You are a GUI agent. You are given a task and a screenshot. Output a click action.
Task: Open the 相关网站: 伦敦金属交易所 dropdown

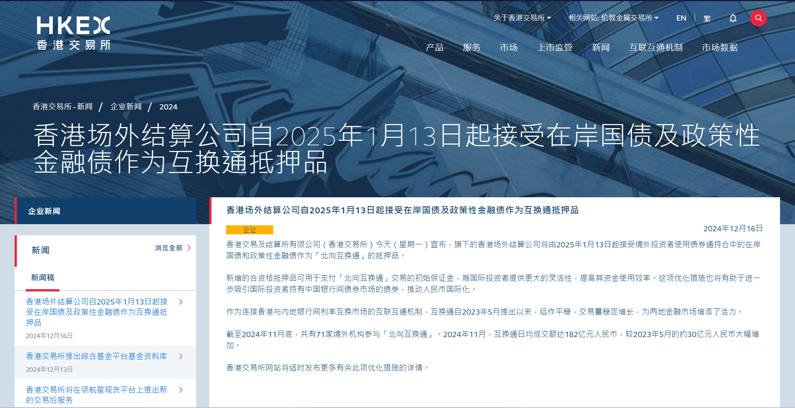click(612, 17)
